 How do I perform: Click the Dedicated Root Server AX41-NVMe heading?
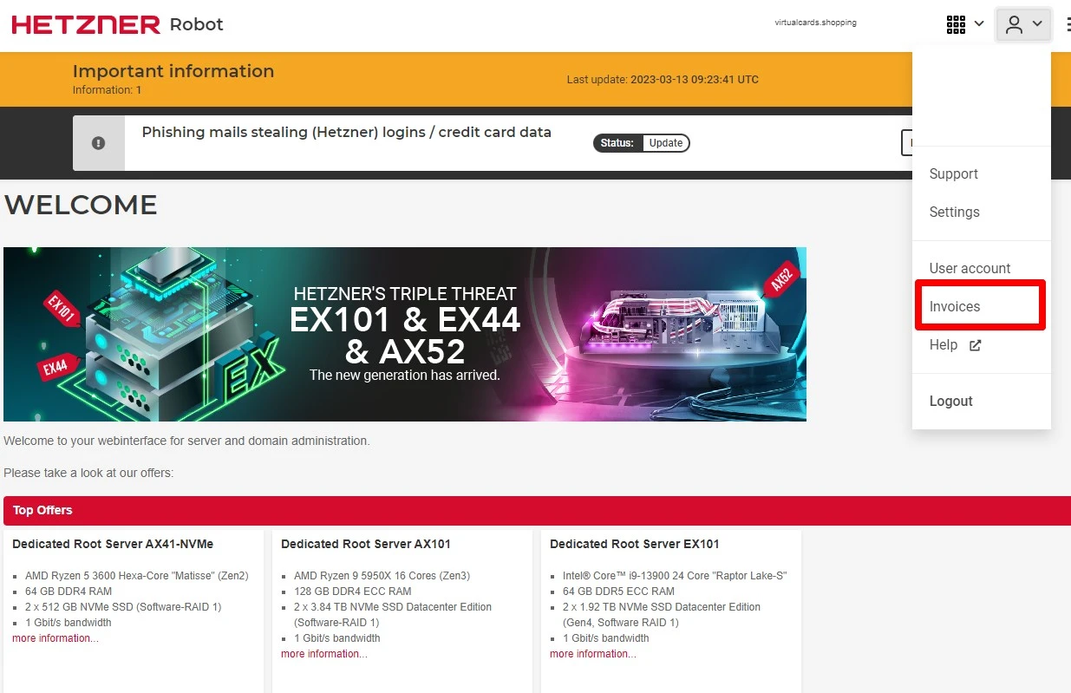tap(113, 544)
